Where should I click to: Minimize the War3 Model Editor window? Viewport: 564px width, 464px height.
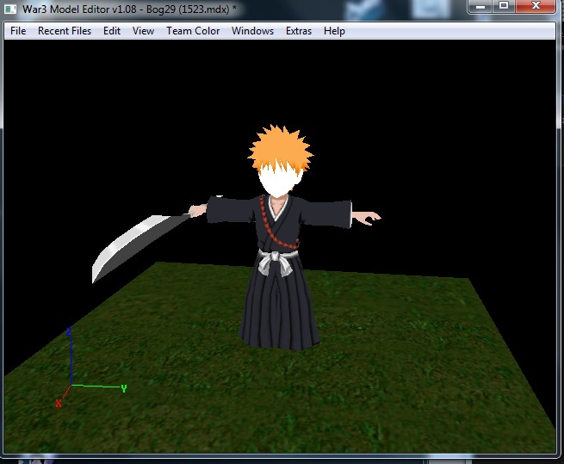click(480, 6)
